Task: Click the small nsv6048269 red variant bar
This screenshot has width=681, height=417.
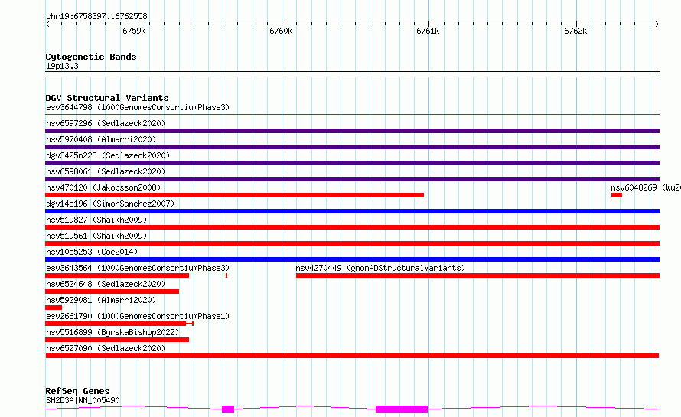Action: click(616, 195)
